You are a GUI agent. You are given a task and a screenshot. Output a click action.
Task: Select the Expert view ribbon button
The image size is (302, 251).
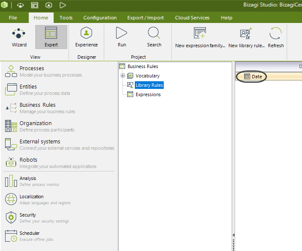pos(51,37)
